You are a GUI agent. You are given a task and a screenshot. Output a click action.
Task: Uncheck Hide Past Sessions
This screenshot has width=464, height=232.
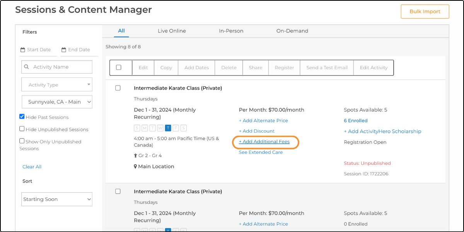pos(22,117)
